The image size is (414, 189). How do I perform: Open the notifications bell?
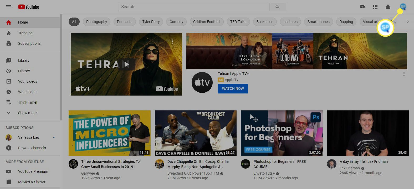pyautogui.click(x=388, y=7)
